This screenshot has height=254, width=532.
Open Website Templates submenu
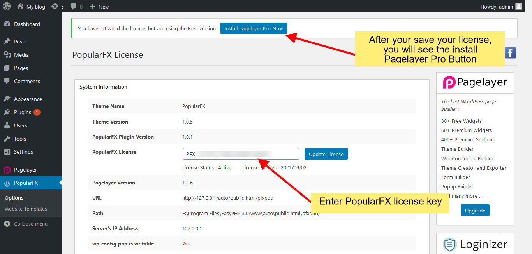coord(26,209)
